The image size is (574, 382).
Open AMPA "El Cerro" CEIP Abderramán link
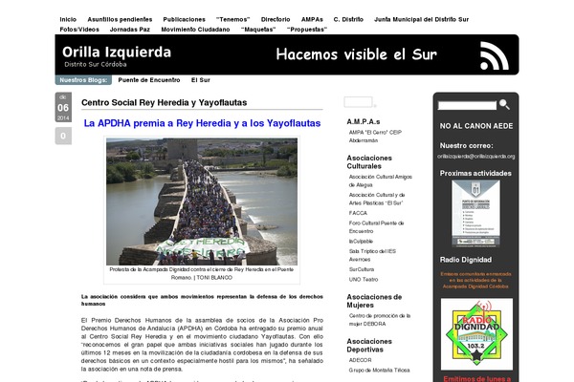tap(375, 137)
